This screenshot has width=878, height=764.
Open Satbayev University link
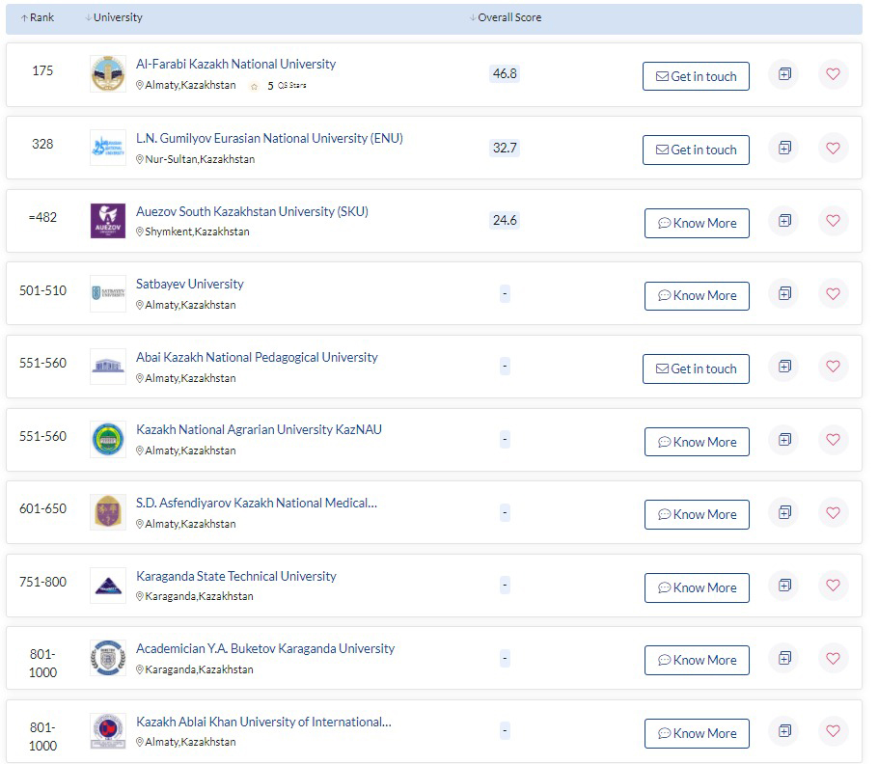pyautogui.click(x=190, y=285)
